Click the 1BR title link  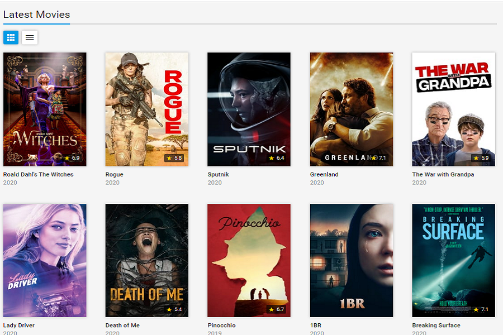pyautogui.click(x=316, y=325)
